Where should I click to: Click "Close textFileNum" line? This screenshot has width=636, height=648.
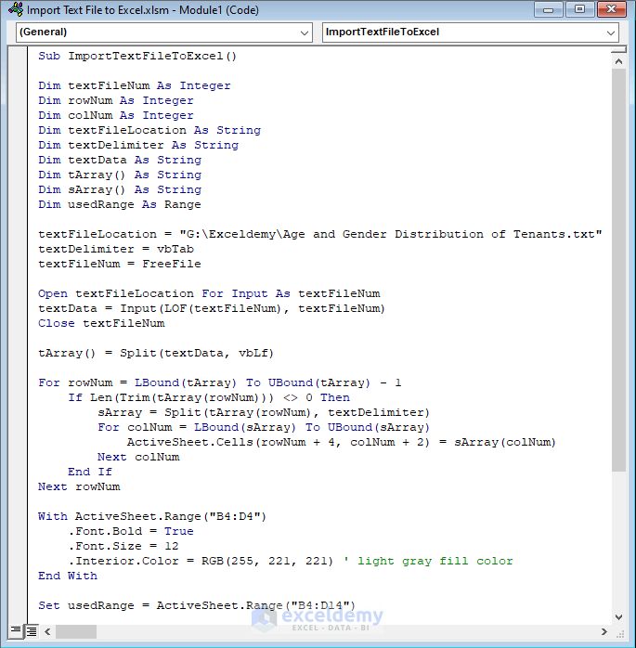tap(101, 323)
